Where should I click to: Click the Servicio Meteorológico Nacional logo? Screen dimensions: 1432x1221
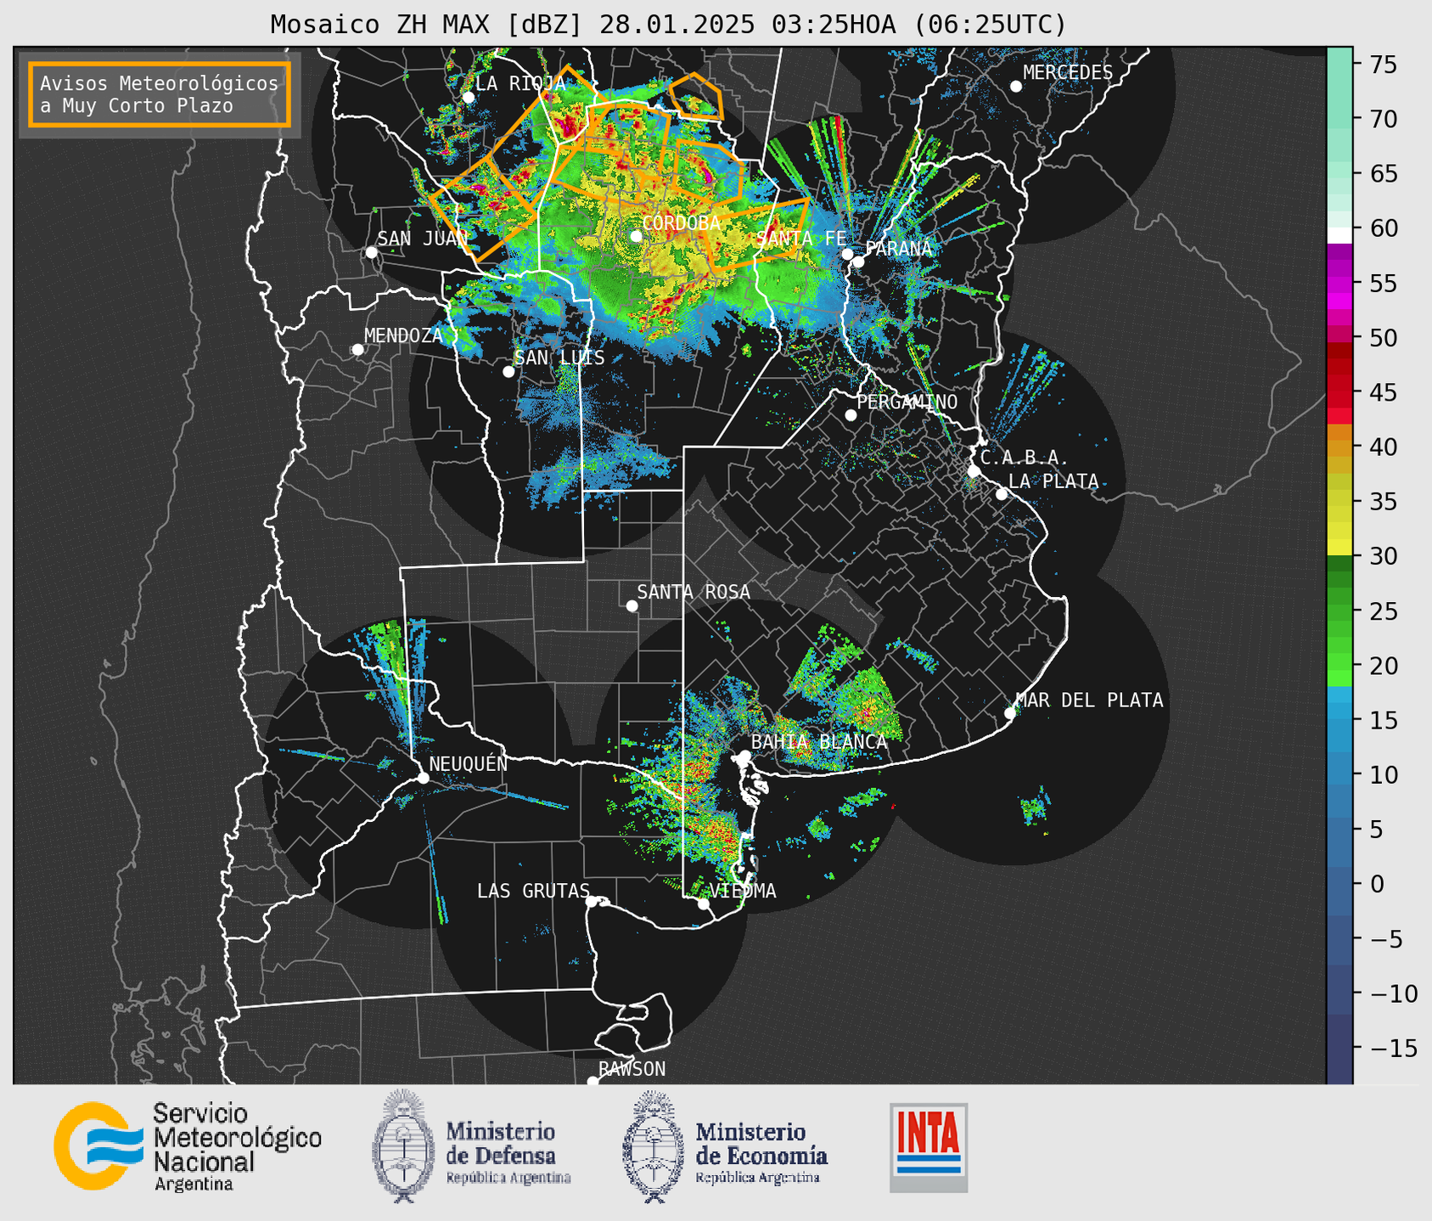pos(188,1146)
